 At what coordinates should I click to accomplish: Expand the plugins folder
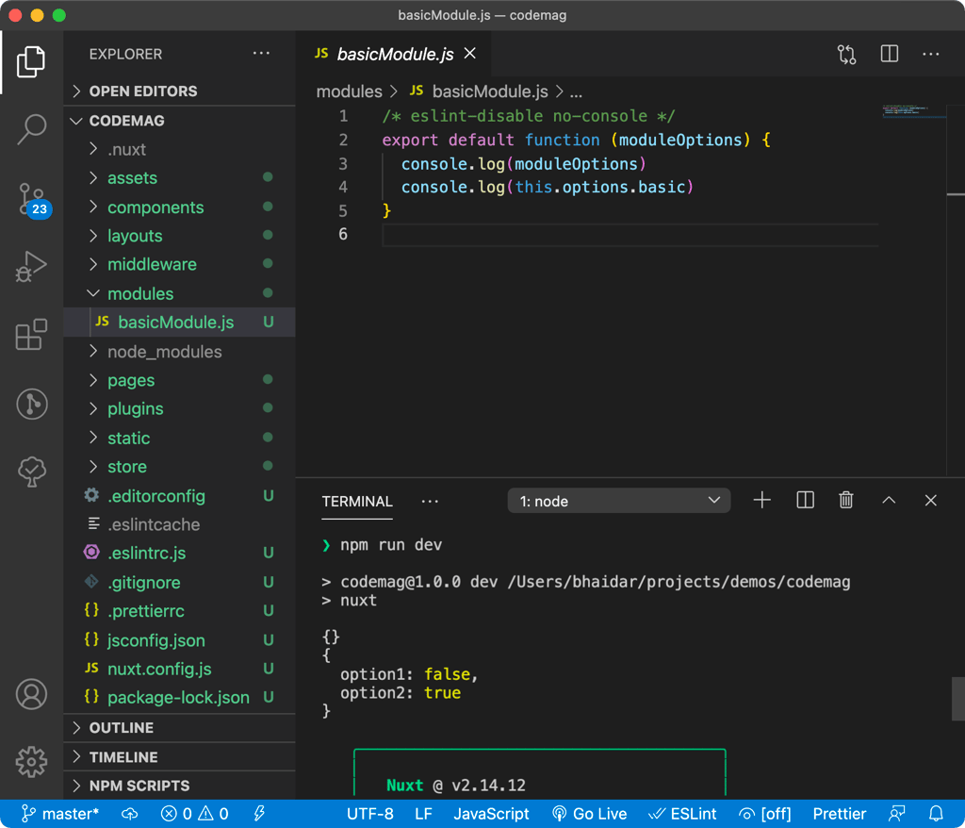click(179, 408)
